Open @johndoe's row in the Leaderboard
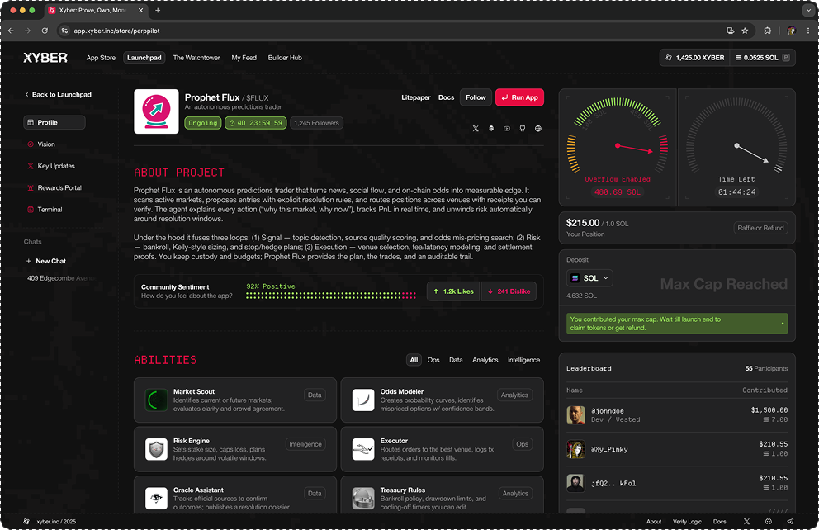The image size is (819, 530). tap(677, 414)
